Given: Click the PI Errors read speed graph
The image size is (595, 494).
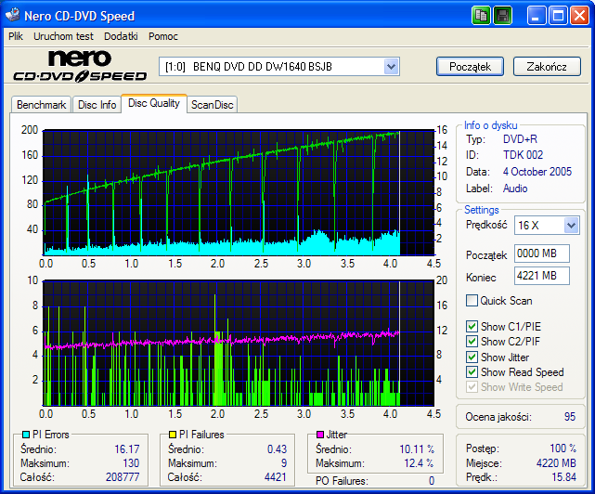Looking at the screenshot, I should point(239,192).
